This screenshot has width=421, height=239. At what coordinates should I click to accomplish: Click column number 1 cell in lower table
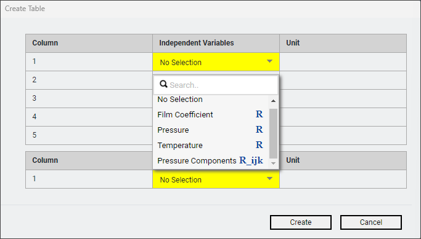pos(89,179)
